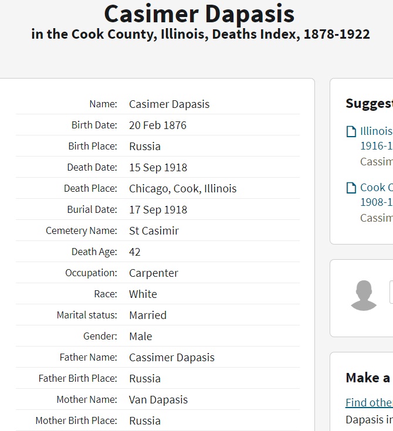This screenshot has height=431, width=393.
Task: Click the Burial Date value "17 Sep 1918"
Action: point(158,210)
